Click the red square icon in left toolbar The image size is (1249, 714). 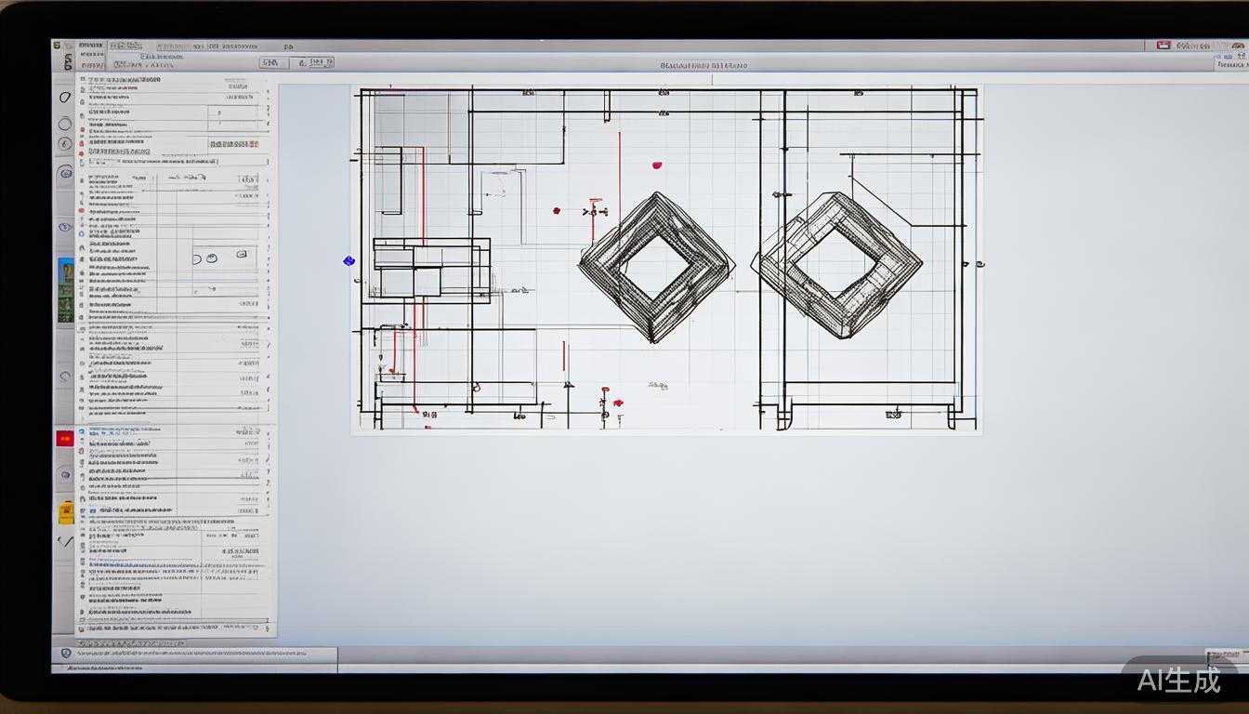tap(64, 439)
